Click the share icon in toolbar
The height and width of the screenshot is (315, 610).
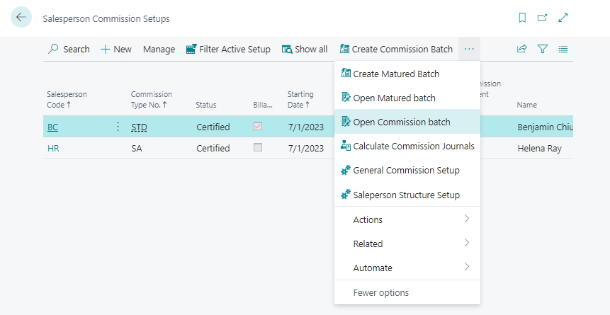coord(522,49)
